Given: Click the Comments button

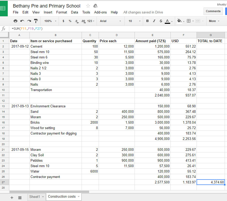Looking at the screenshot, I should coord(213,11).
